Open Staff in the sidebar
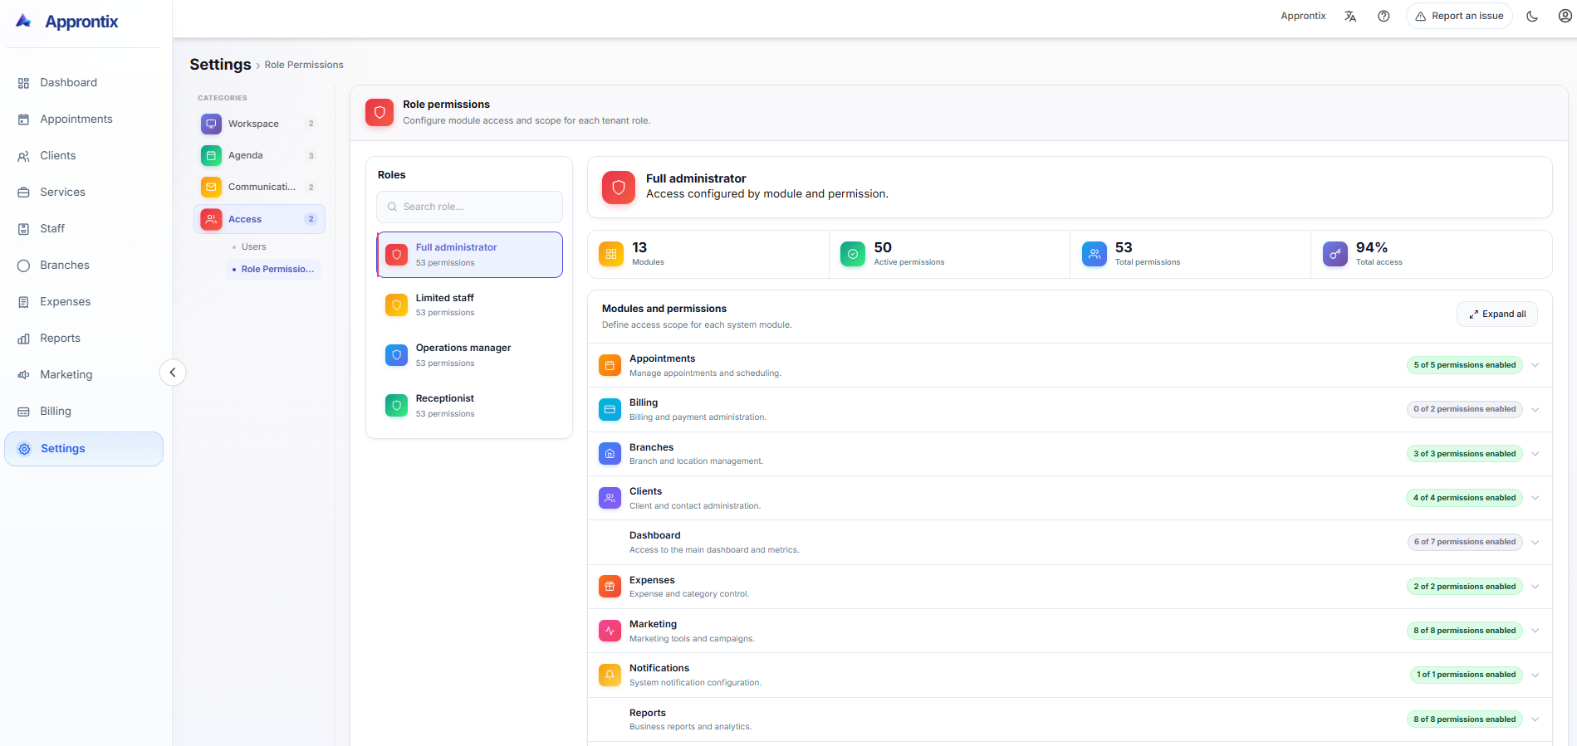Image resolution: width=1577 pixels, height=746 pixels. (x=84, y=228)
